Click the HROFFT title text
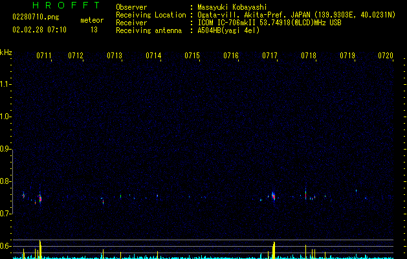The image size is (407, 259). [x=67, y=5]
